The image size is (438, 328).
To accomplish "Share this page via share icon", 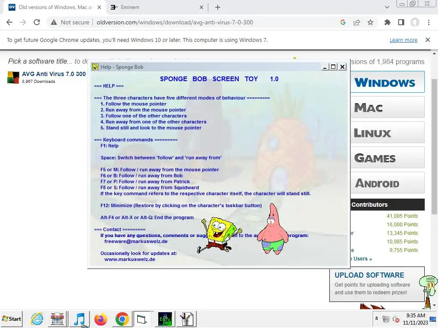I will [357, 22].
